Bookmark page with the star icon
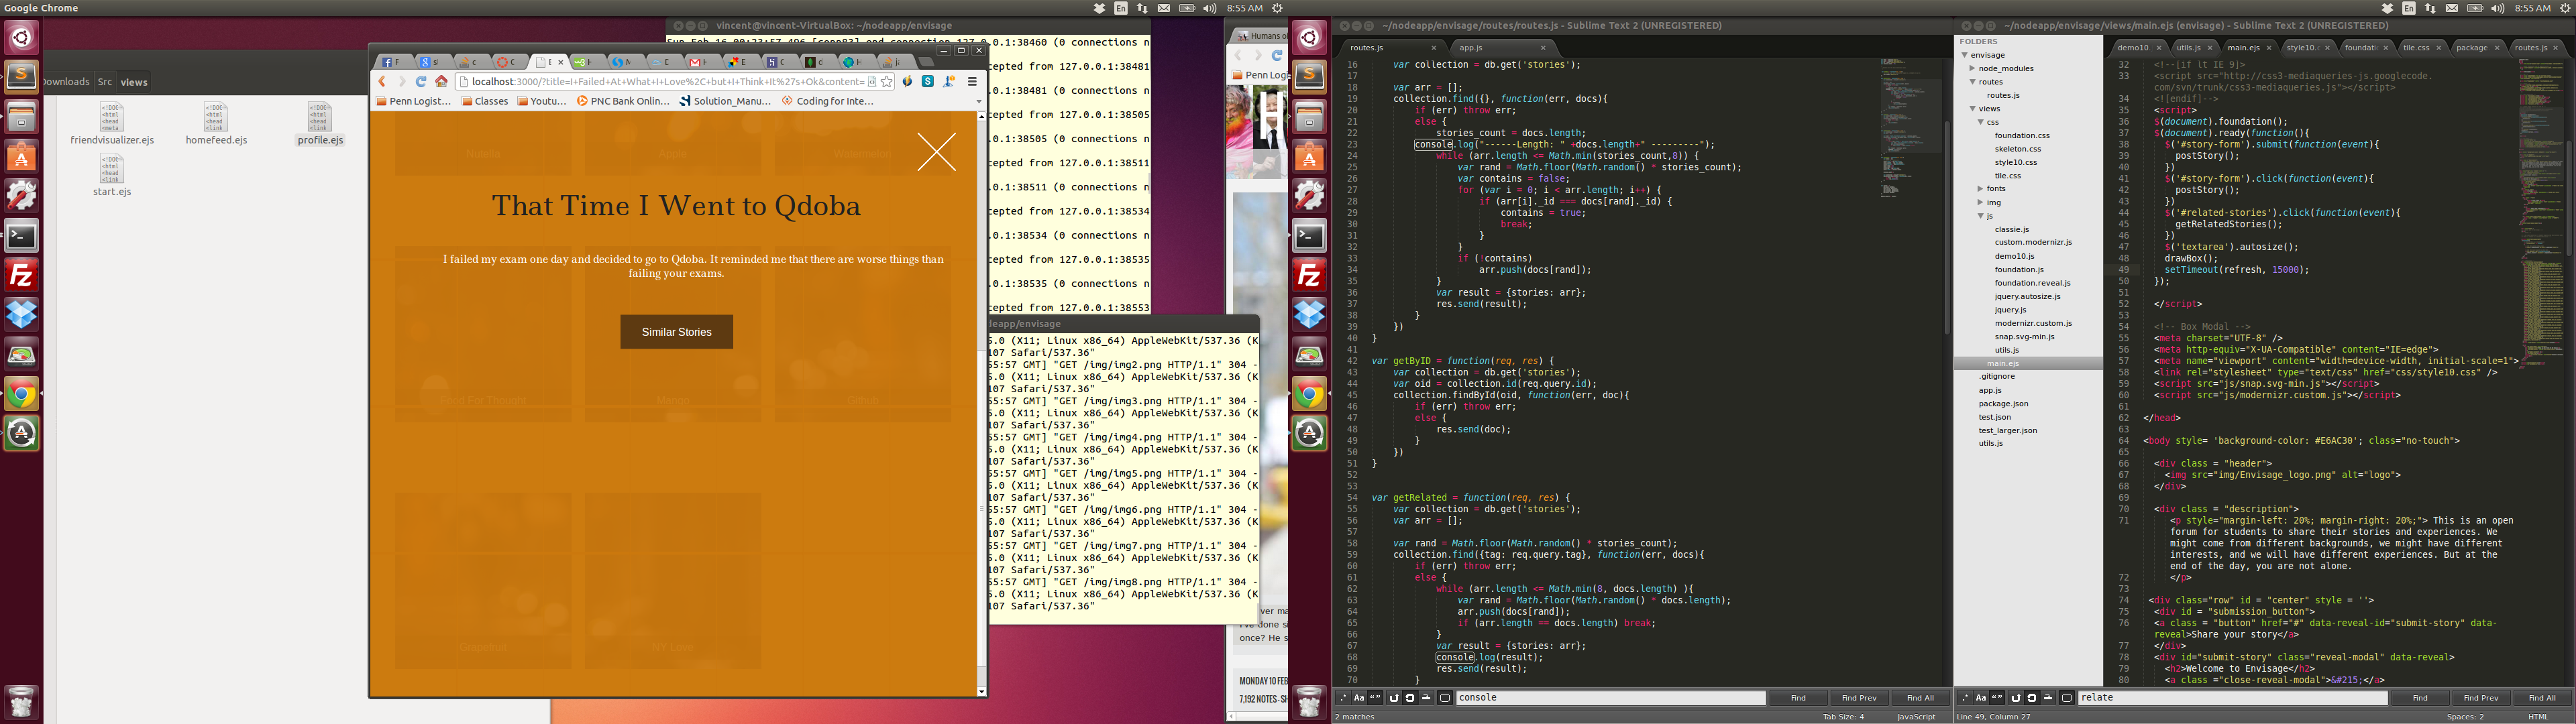Screen dimensions: 2576x724 pyautogui.click(x=886, y=82)
